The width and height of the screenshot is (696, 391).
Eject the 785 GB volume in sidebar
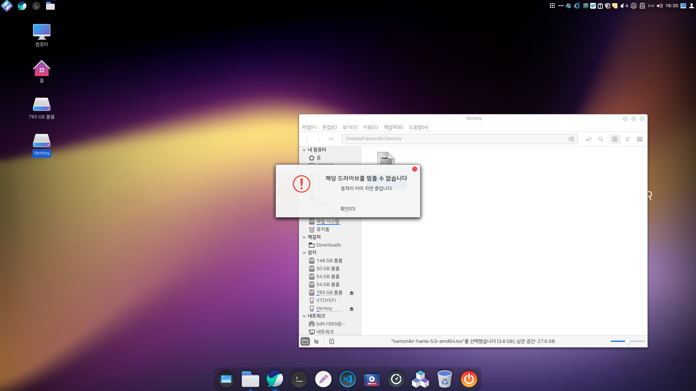coord(351,293)
